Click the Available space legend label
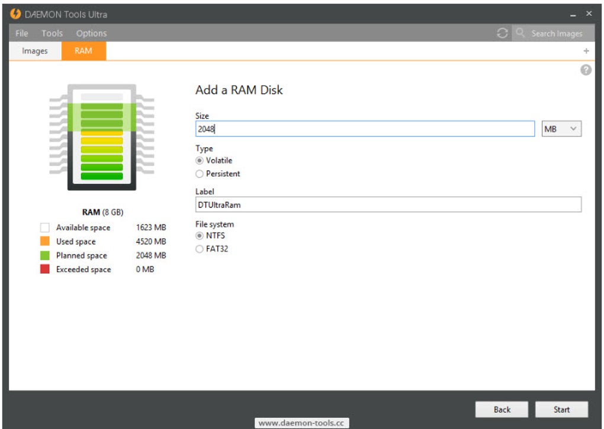 [83, 227]
